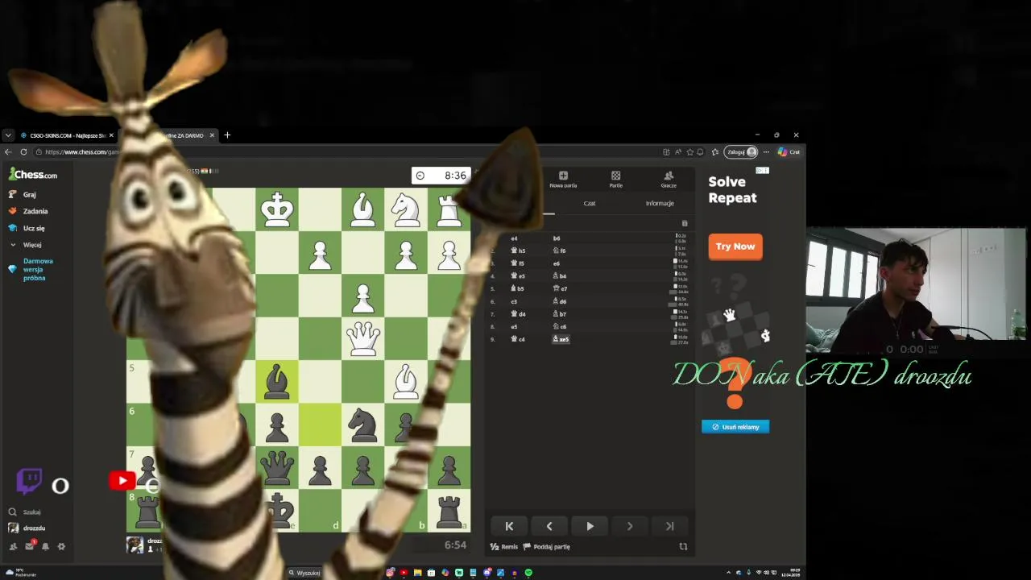Click the Twitch logo overlay
The image size is (1031, 580).
[x=29, y=481]
